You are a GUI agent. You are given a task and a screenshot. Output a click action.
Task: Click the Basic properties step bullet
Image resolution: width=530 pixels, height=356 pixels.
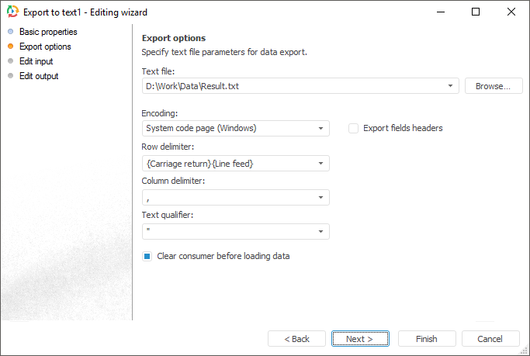(x=10, y=32)
